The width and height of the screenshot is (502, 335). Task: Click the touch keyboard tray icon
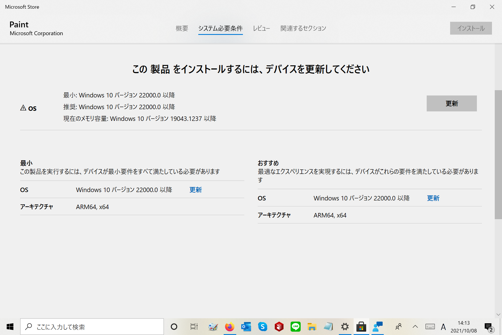click(430, 327)
